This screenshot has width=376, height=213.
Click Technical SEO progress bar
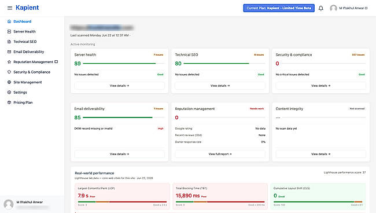click(x=224, y=64)
